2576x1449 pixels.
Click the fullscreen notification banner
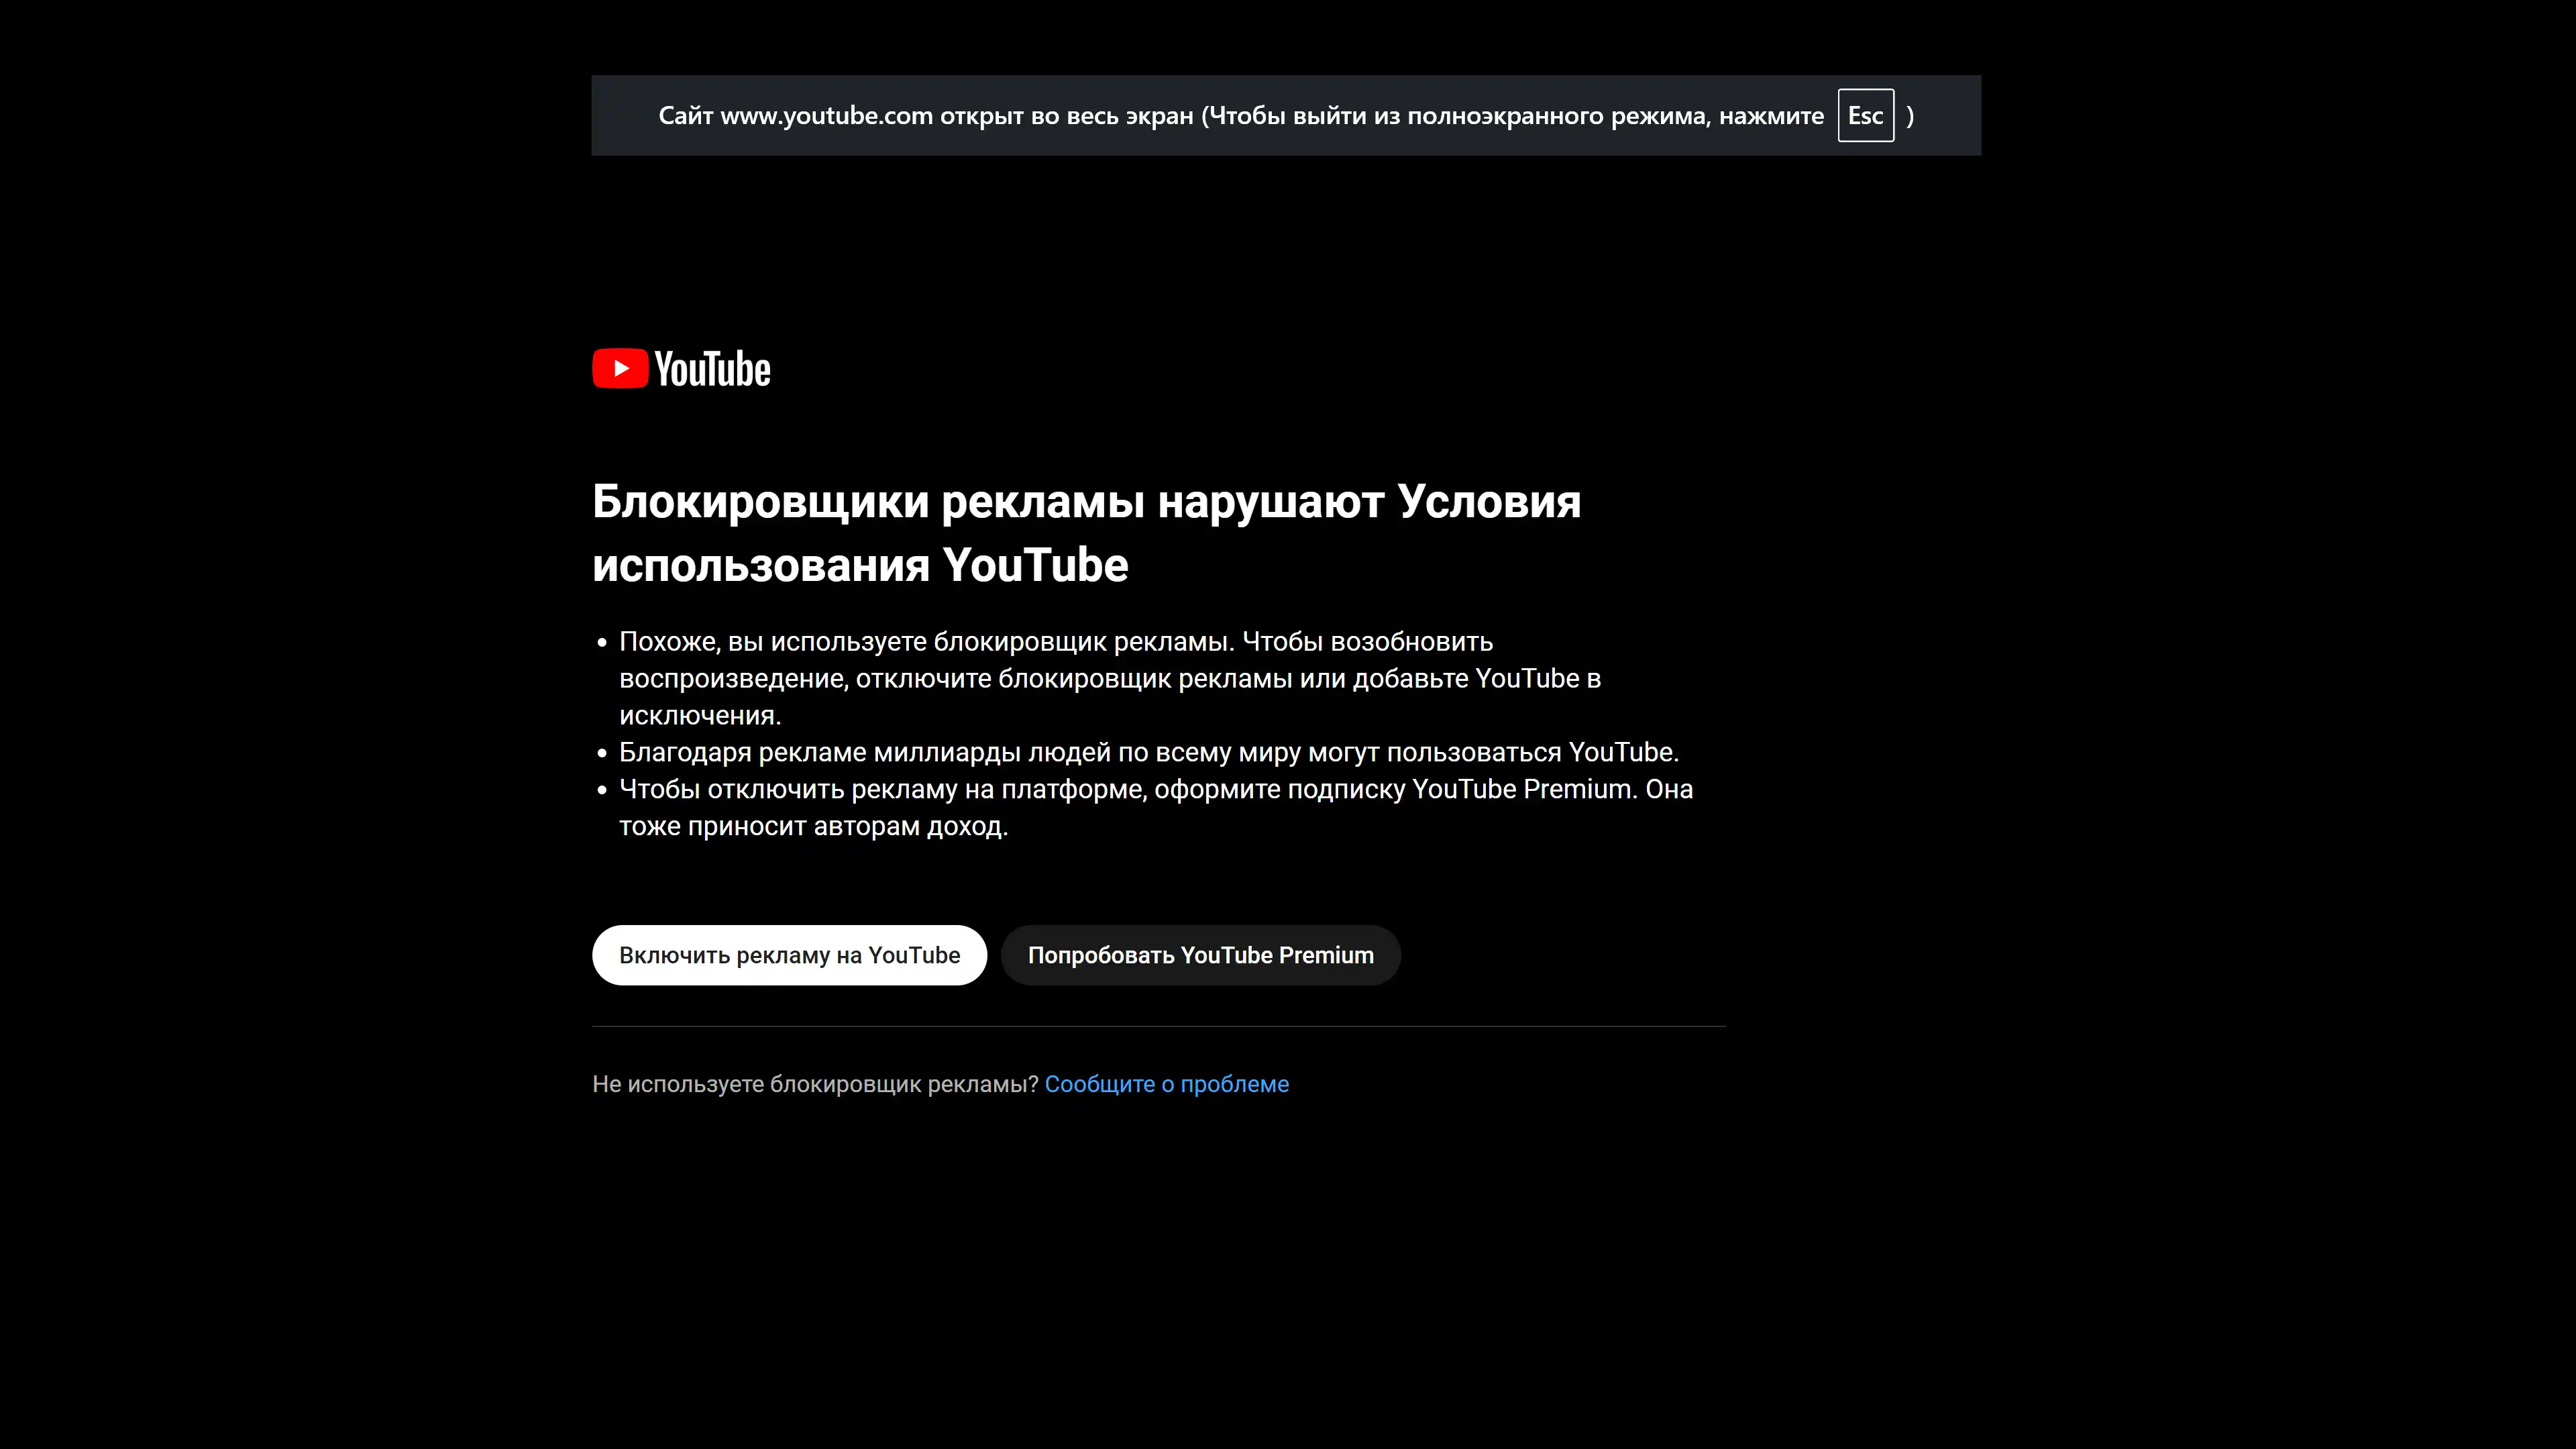pyautogui.click(x=1286, y=115)
